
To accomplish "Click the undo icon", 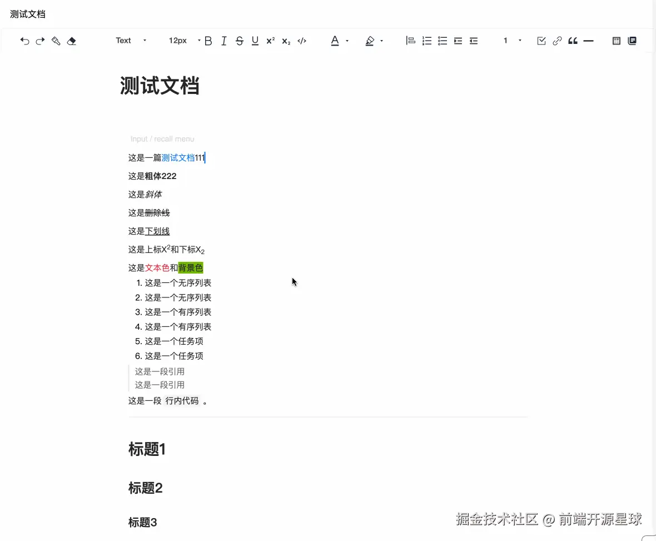I will pyautogui.click(x=24, y=41).
